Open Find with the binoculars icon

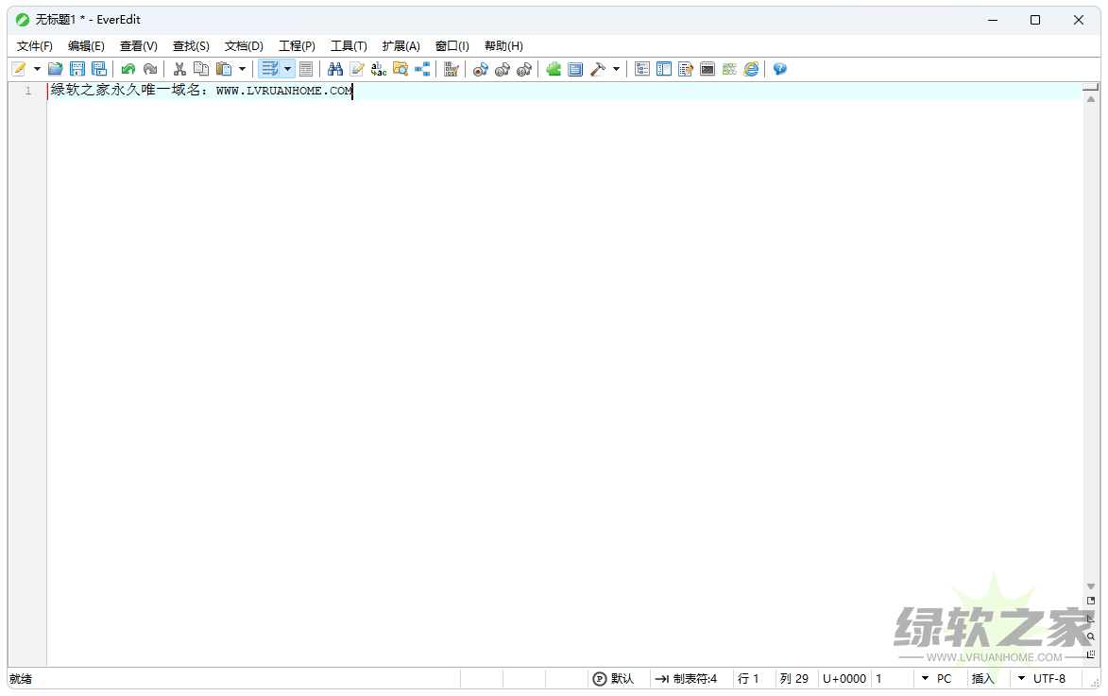click(335, 69)
